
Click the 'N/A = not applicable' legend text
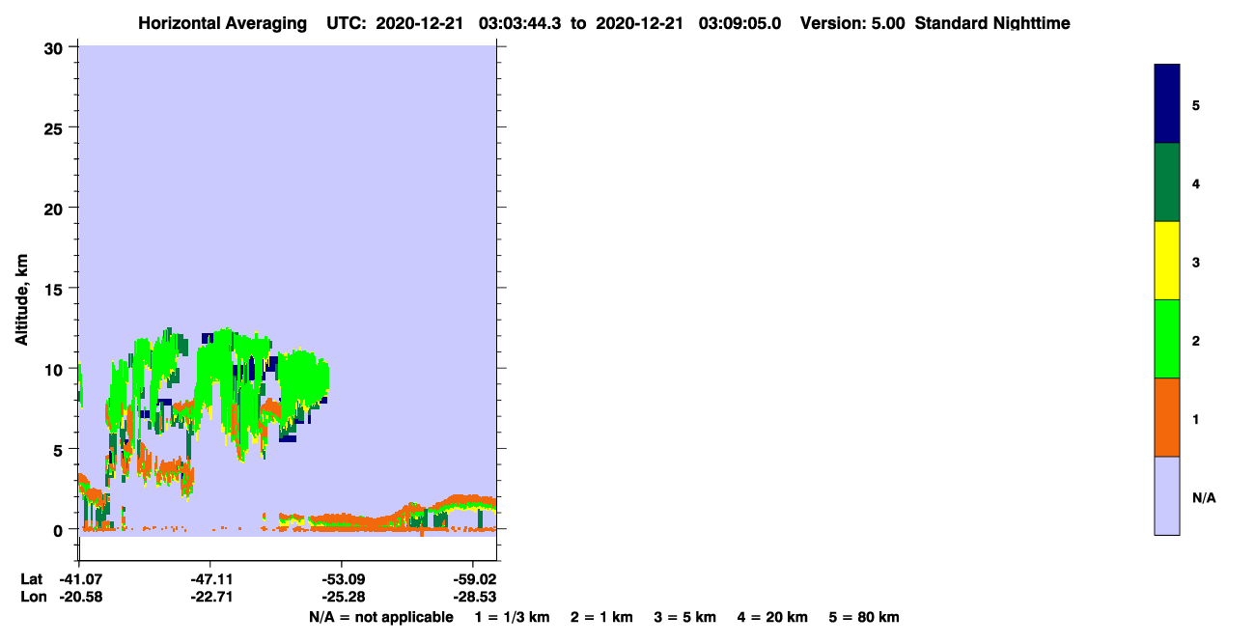[380, 617]
